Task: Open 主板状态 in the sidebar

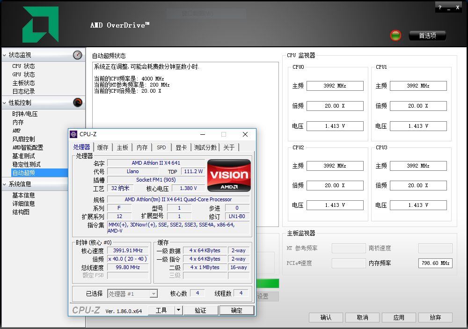Action: pyautogui.click(x=23, y=83)
